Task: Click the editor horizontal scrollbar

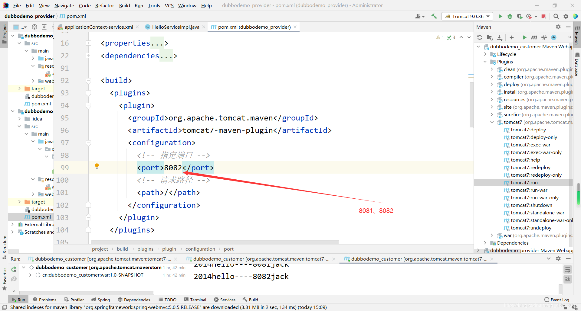Action: click(x=215, y=242)
